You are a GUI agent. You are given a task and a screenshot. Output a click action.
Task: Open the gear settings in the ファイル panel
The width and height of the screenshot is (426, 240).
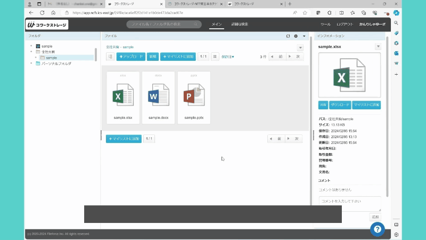point(296,36)
